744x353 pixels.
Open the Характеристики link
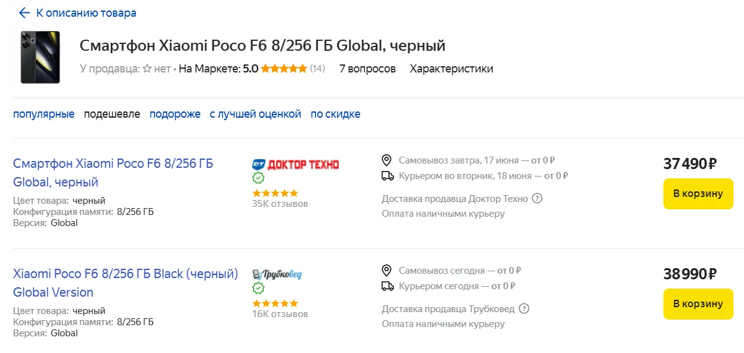[451, 69]
